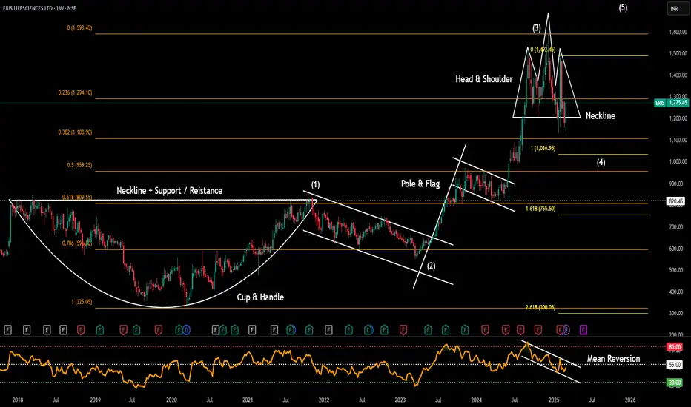Select the 'Cup & Handle' text annotation
This screenshot has height=407, width=691.
point(260,297)
